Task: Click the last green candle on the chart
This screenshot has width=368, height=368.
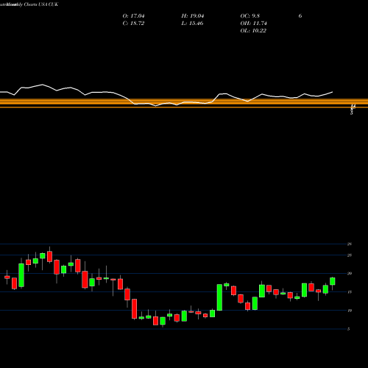Action: 333,281
